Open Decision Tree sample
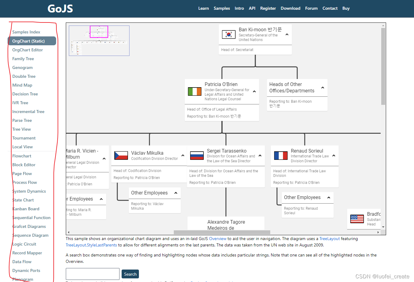This screenshot has width=414, height=282. point(25,94)
